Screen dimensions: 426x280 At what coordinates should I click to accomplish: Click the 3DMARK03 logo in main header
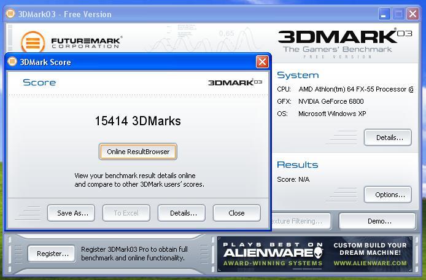[345, 37]
